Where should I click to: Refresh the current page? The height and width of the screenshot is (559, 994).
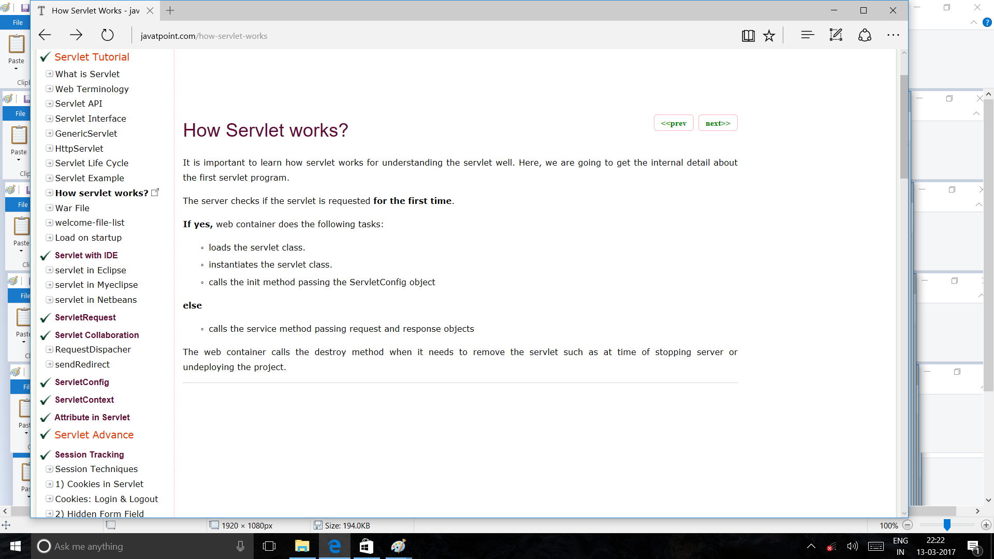pos(107,35)
